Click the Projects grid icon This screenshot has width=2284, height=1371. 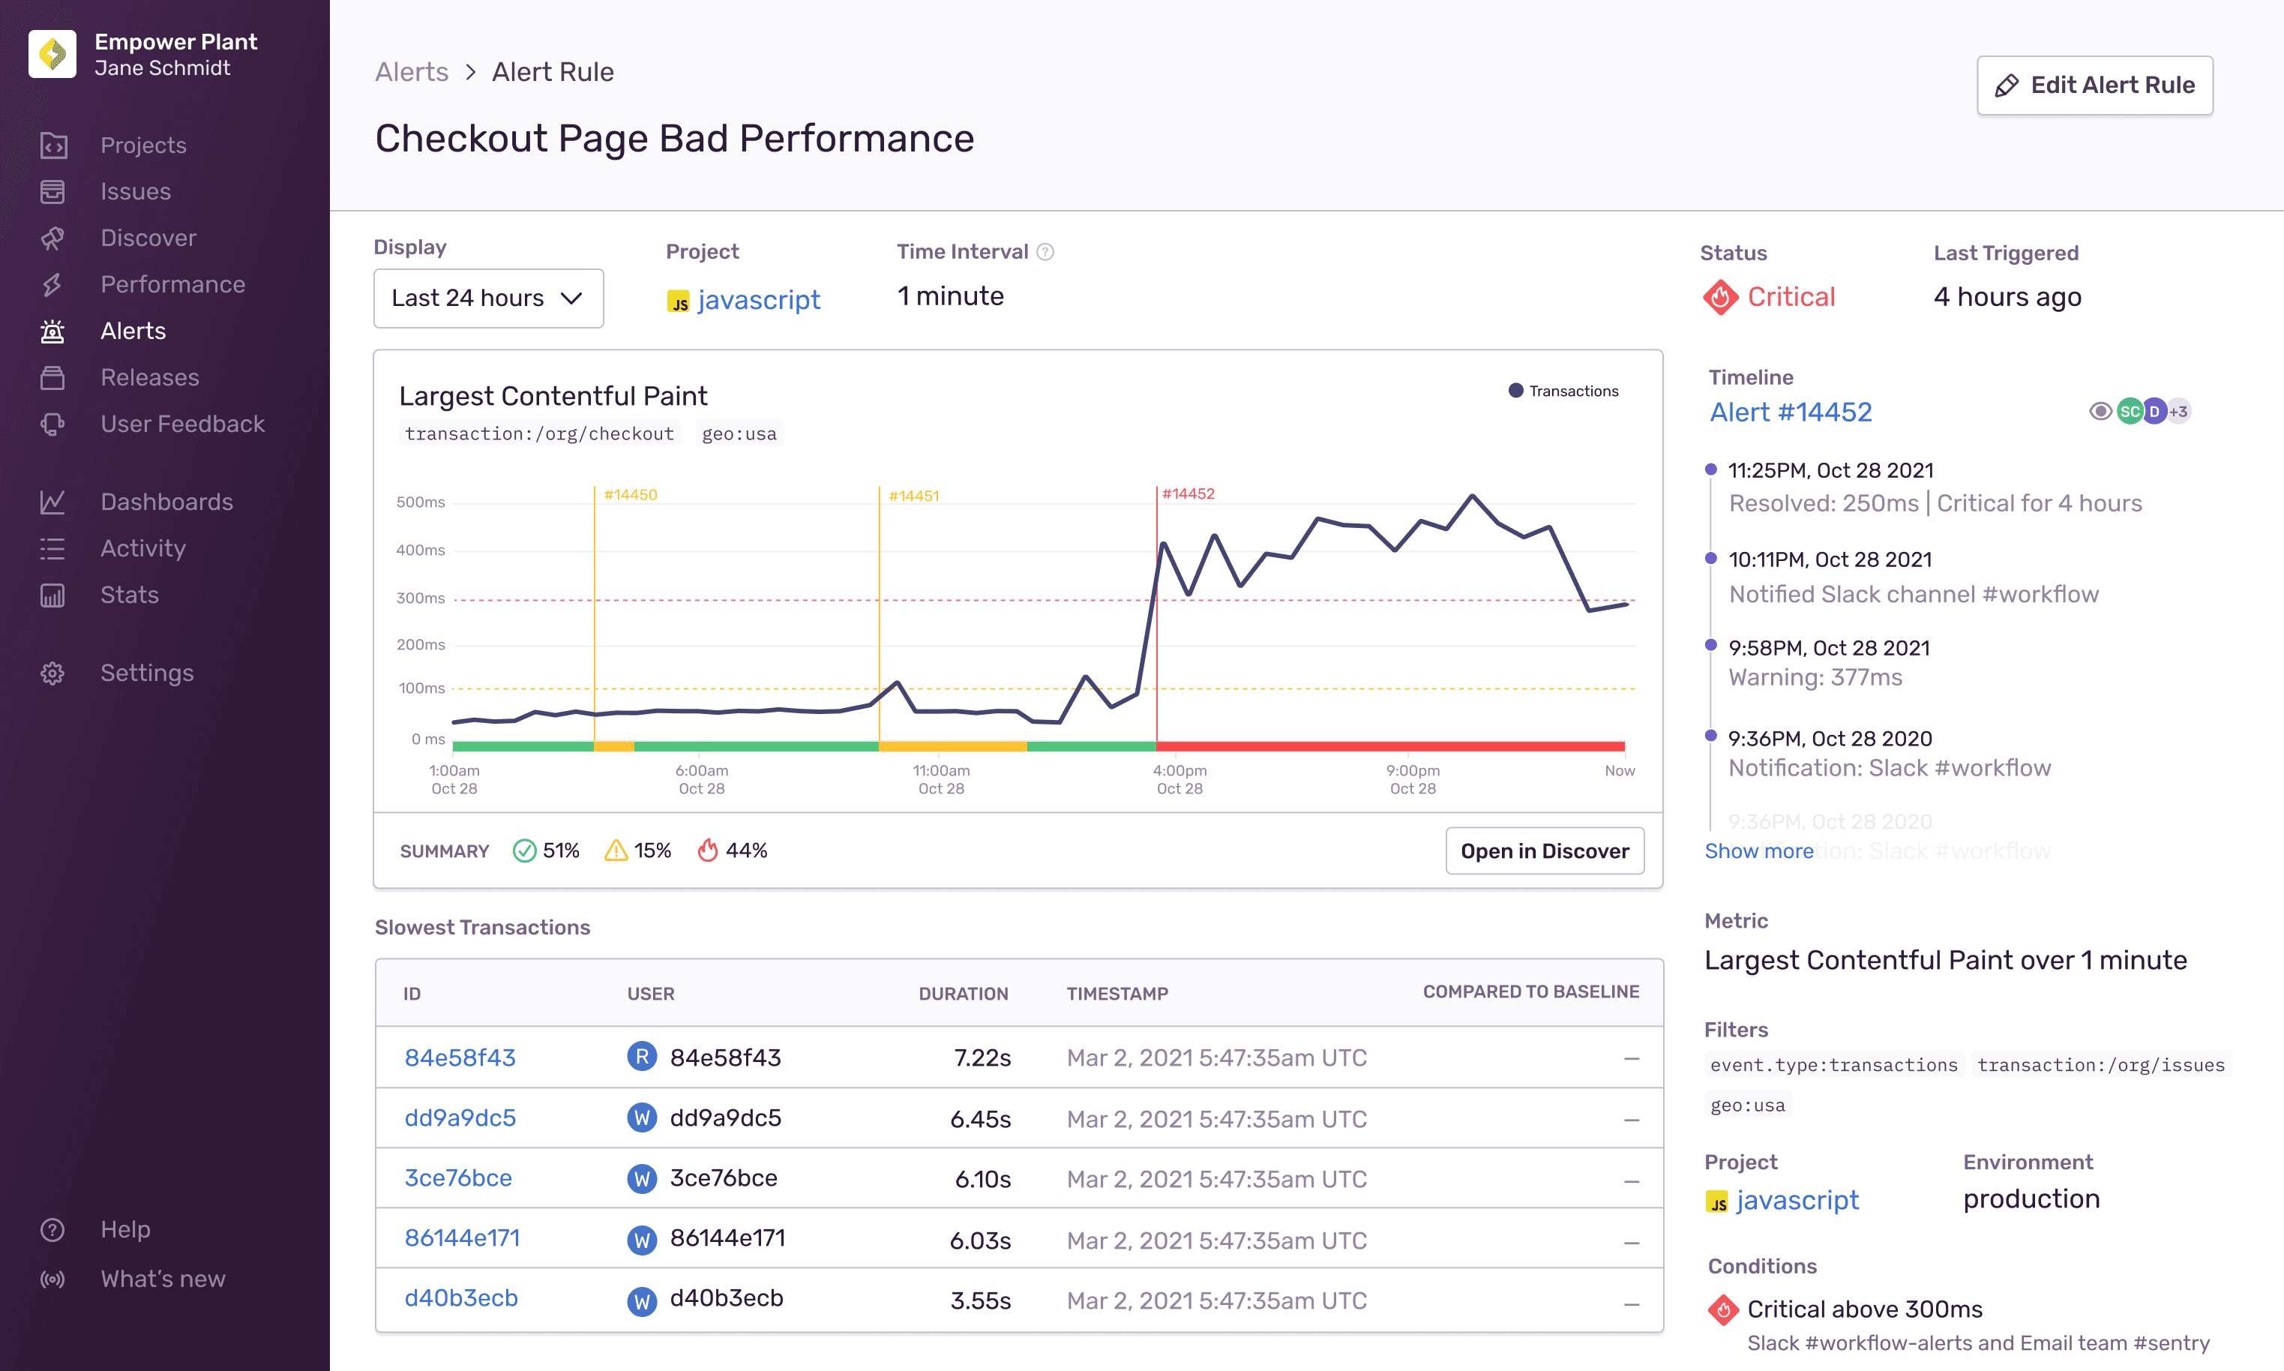click(54, 145)
